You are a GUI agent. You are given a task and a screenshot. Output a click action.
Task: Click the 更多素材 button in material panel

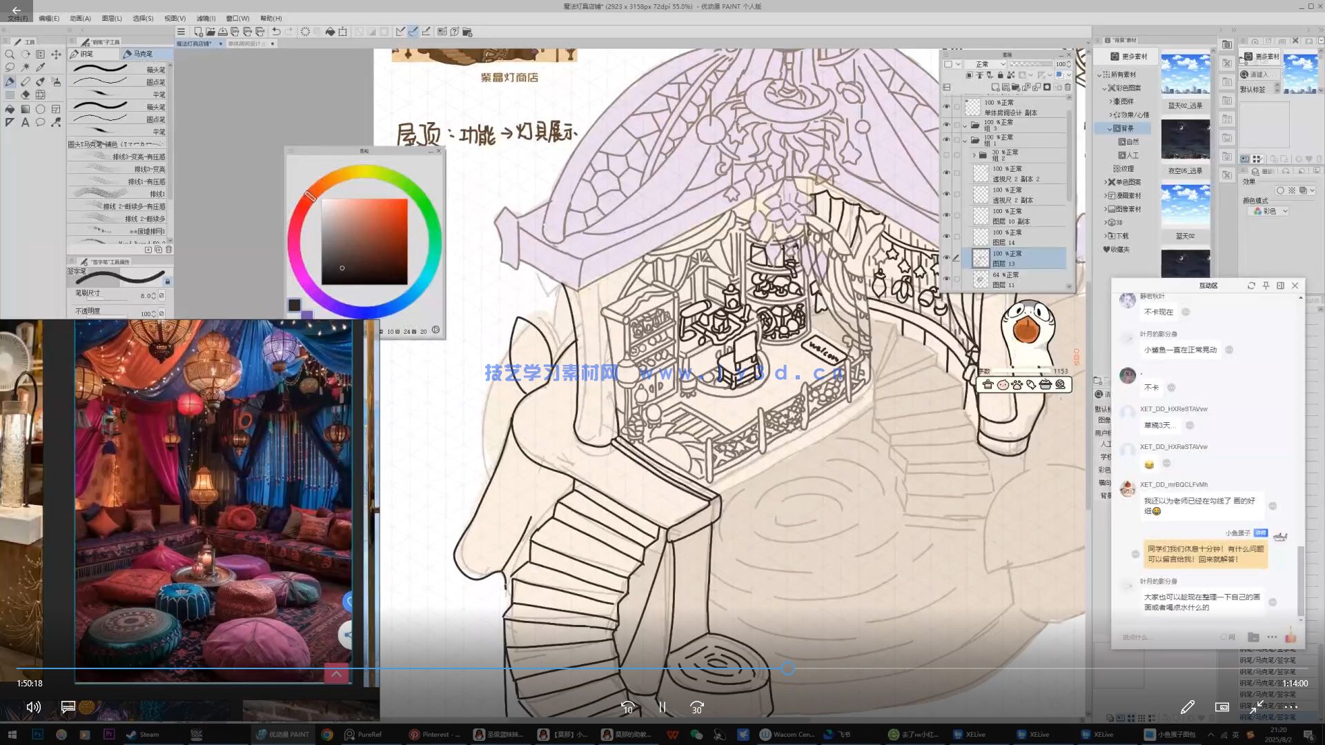click(1129, 57)
